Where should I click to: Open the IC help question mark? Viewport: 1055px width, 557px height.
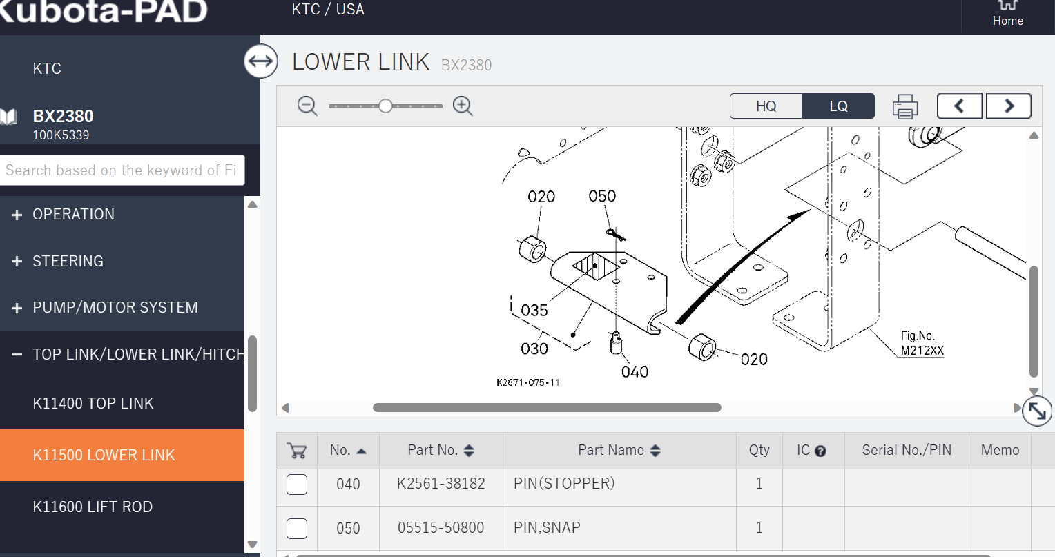(x=820, y=451)
